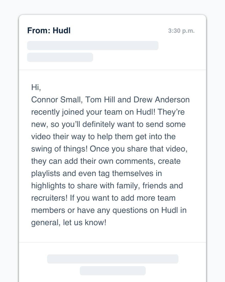Click the line starting "highlights to share"
This screenshot has width=225, height=282.
pos(107,185)
